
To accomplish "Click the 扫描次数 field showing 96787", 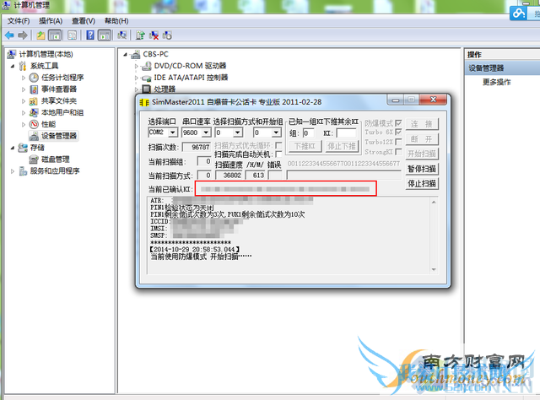I will 197,147.
